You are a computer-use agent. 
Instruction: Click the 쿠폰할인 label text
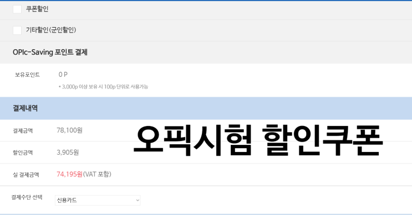(37, 9)
